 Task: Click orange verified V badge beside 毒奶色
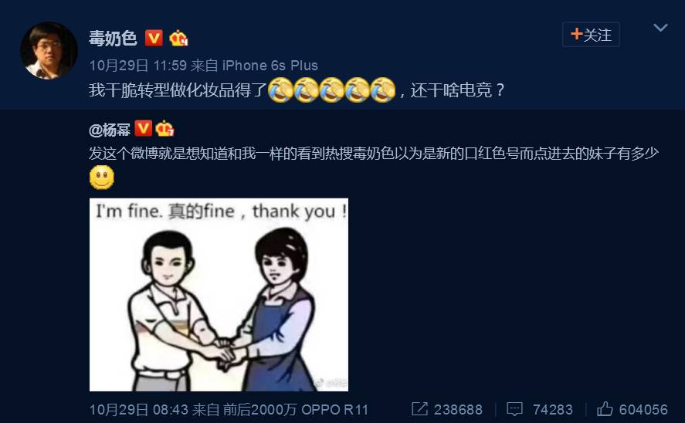[154, 38]
